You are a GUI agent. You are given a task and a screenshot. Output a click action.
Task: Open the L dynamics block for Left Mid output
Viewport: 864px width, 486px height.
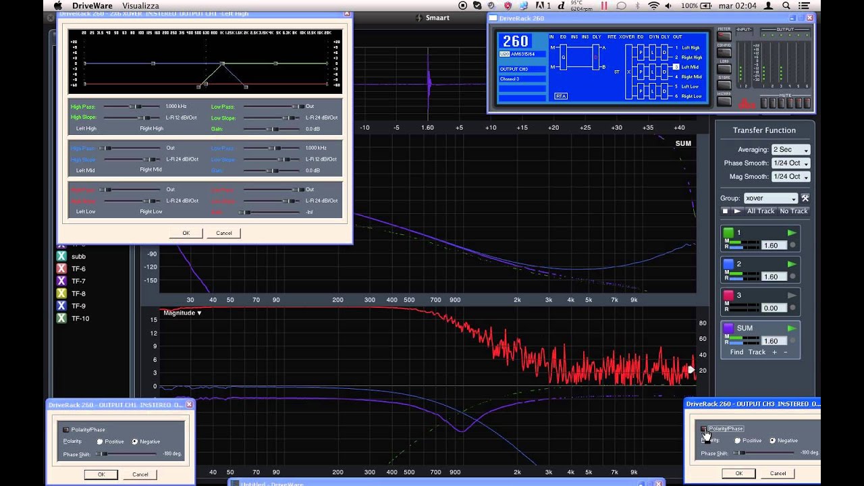[x=652, y=72]
